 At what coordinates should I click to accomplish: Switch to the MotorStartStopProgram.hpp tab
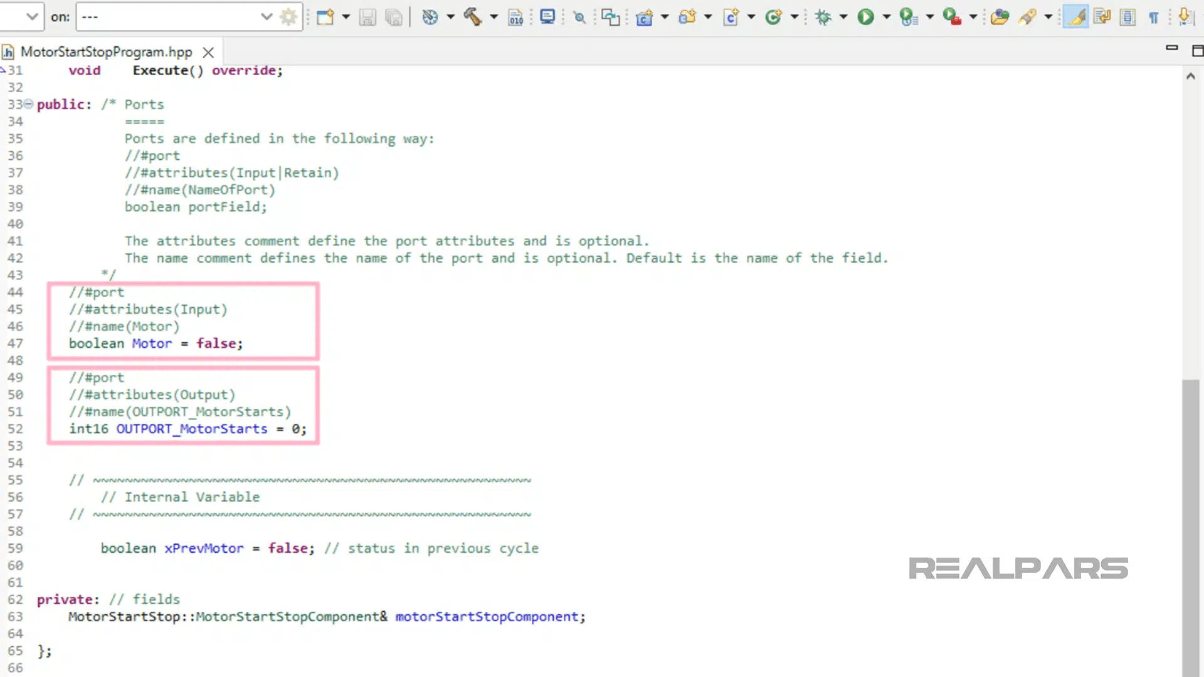click(105, 52)
